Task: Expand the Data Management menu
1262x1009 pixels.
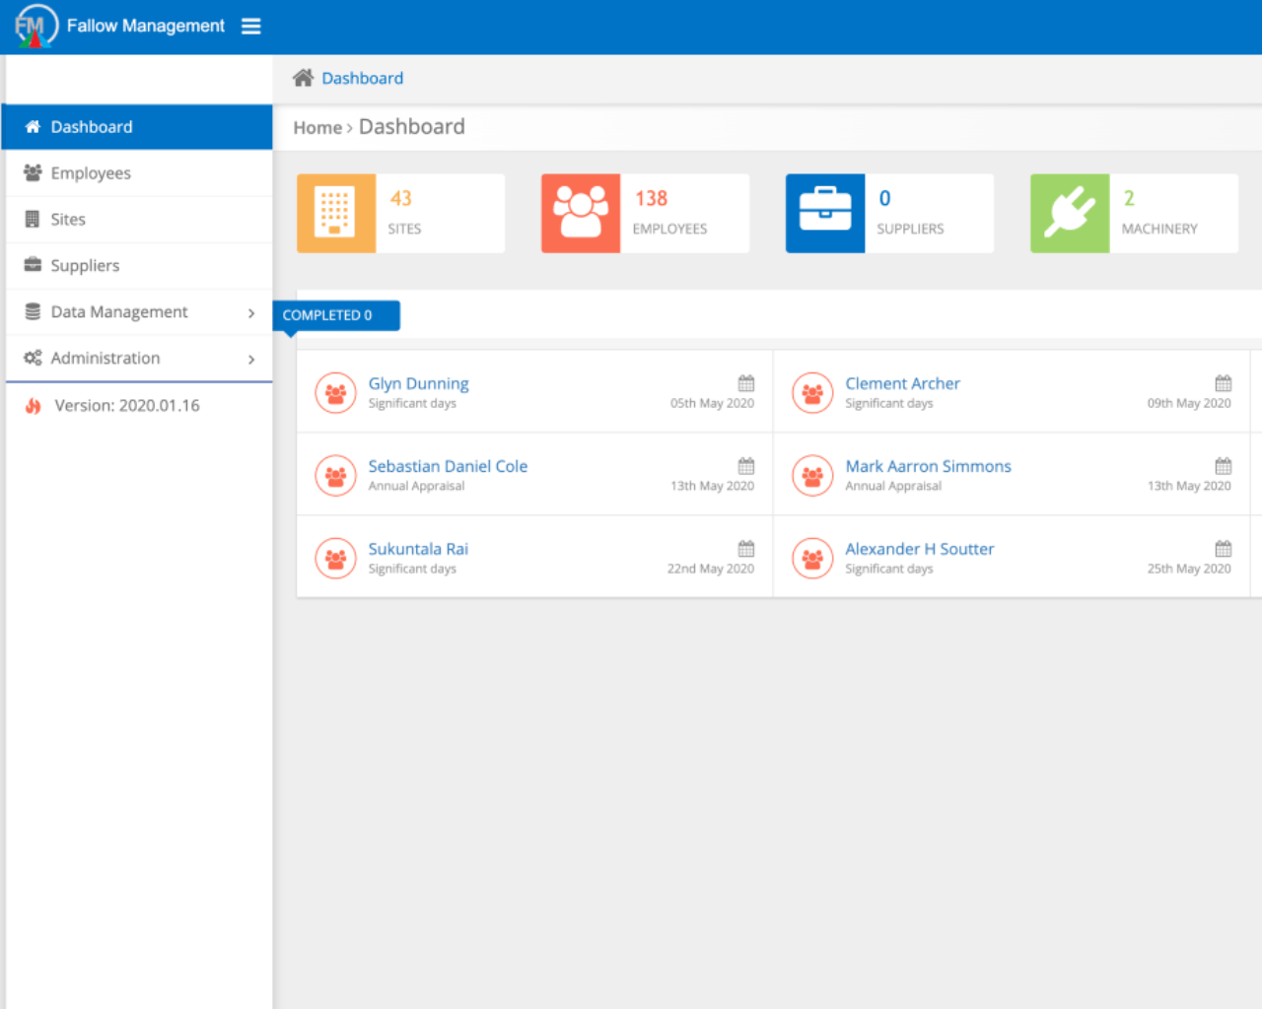Action: (x=138, y=312)
